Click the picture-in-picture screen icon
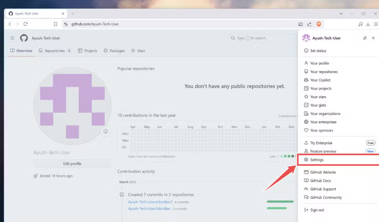The width and height of the screenshot is (379, 222). 301,24
